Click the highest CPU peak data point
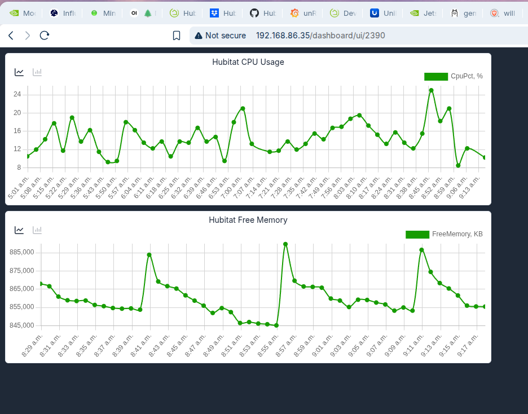The width and height of the screenshot is (528, 414). pos(431,90)
